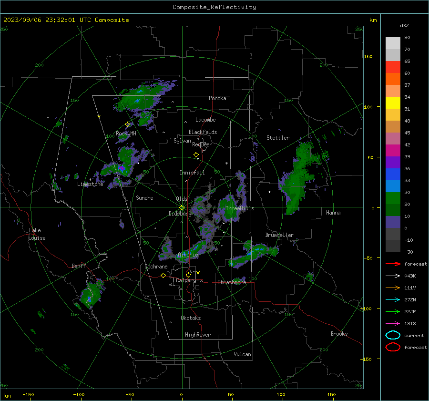Pick the lightest gray 70-80 dBZ swatch
Screen dimensions: 429x401
[393, 43]
